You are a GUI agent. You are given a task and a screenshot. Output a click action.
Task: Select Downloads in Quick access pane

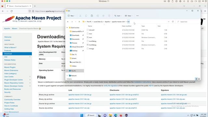point(75,35)
